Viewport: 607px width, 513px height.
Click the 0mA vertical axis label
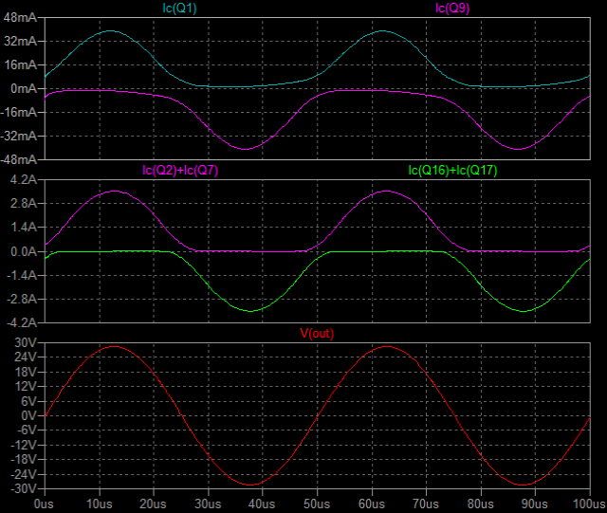point(23,89)
